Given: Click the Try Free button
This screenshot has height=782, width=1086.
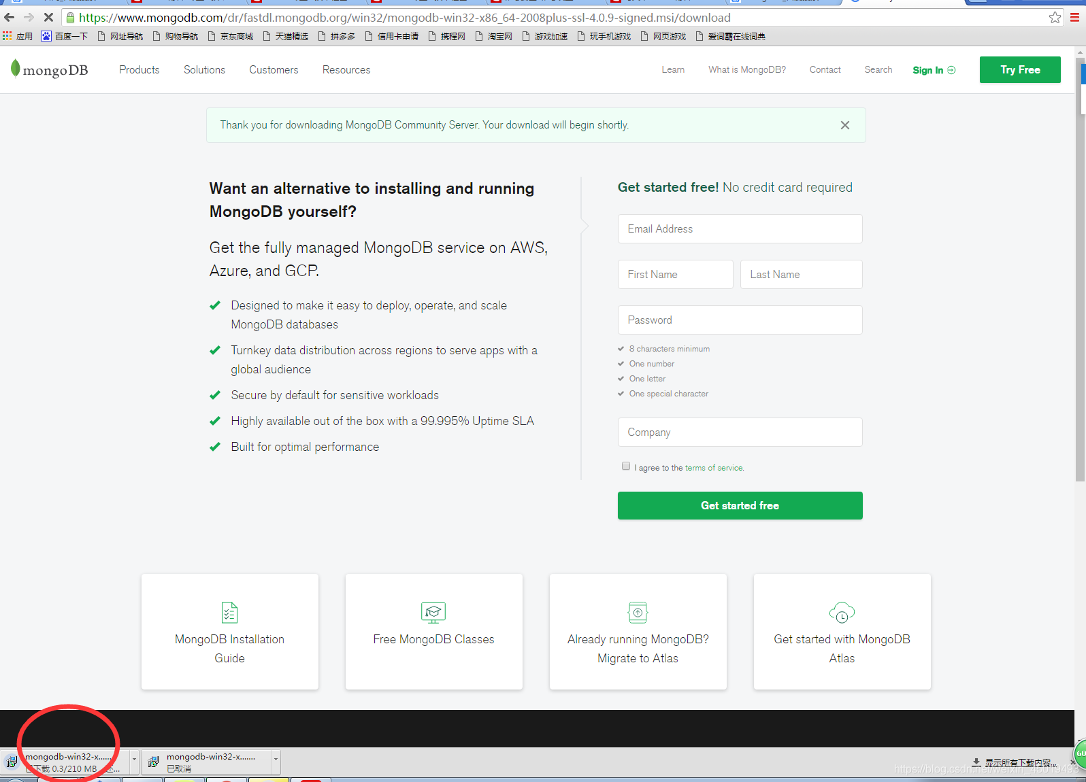Looking at the screenshot, I should click(x=1020, y=69).
